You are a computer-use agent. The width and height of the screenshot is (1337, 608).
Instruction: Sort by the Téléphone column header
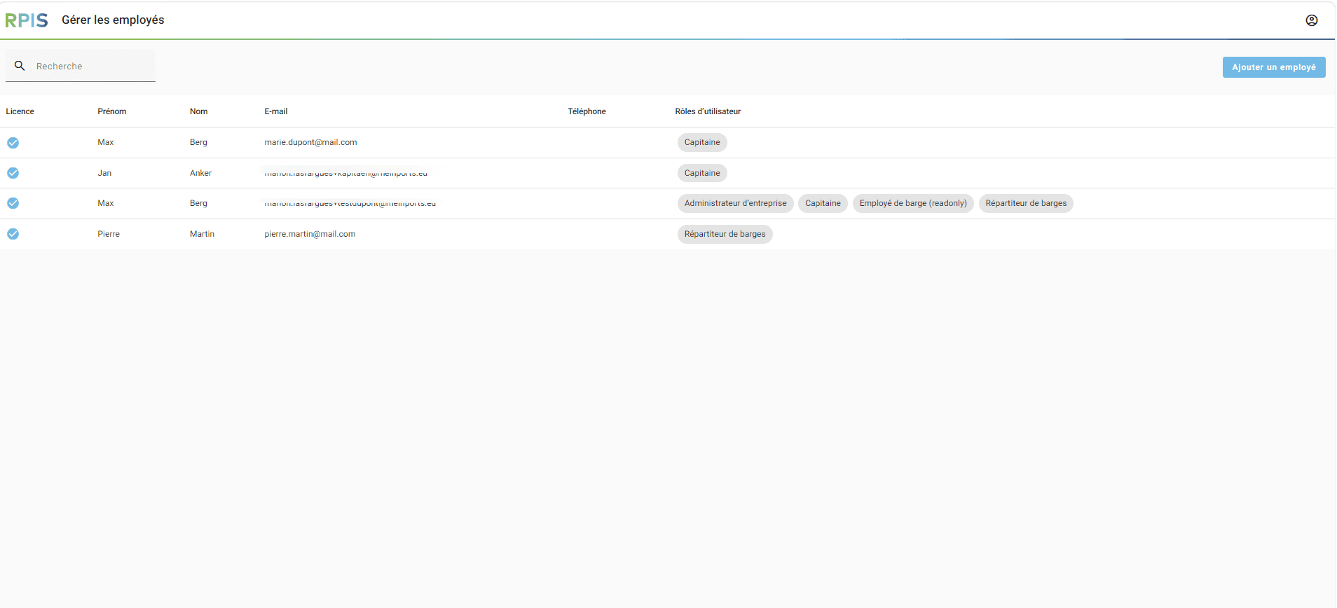[x=587, y=111]
